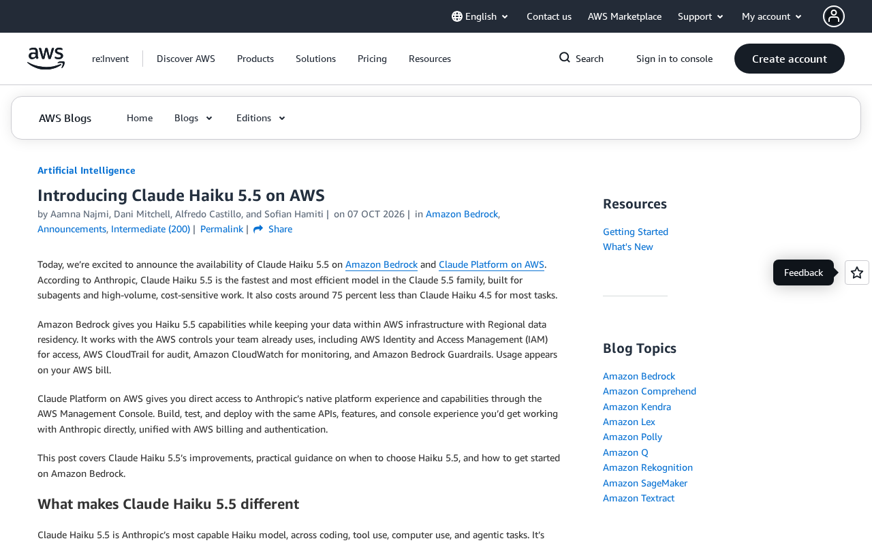Screen dimensions: 872x545
Task: Go to AWS Blogs Home
Action: coord(140,118)
